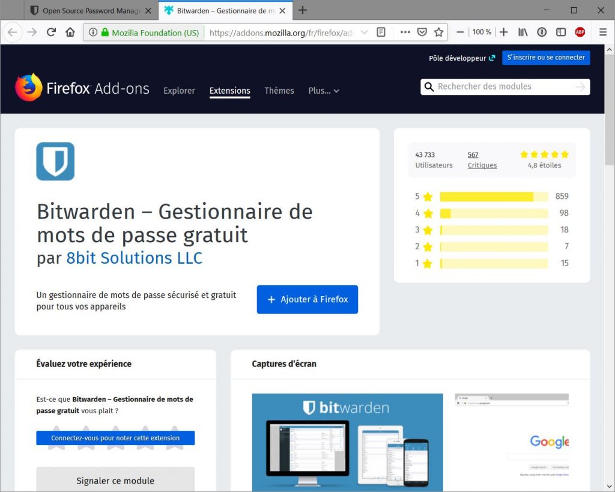Image resolution: width=615 pixels, height=492 pixels.
Task: Click the 5-star rating bar
Action: tap(493, 196)
